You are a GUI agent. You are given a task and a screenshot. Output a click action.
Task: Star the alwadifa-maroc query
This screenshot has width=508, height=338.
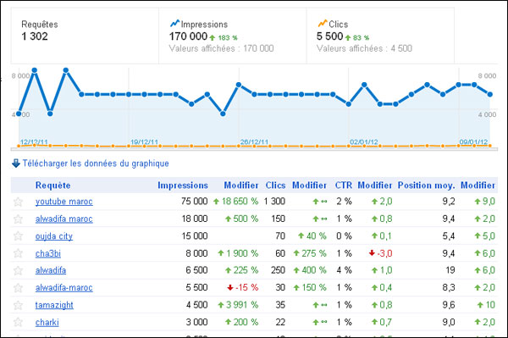18,288
